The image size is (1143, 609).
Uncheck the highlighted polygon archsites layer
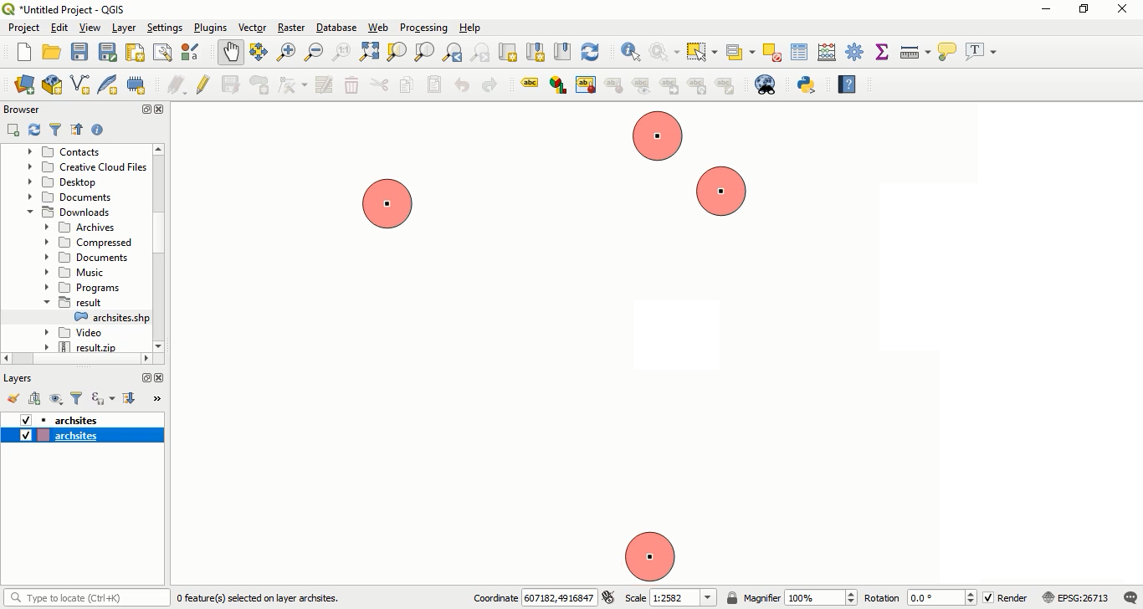pos(26,436)
